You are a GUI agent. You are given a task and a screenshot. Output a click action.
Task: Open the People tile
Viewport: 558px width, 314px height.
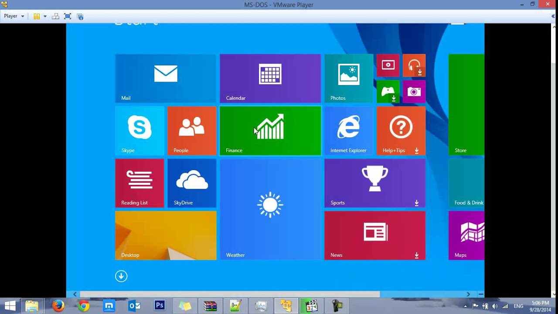(x=192, y=131)
